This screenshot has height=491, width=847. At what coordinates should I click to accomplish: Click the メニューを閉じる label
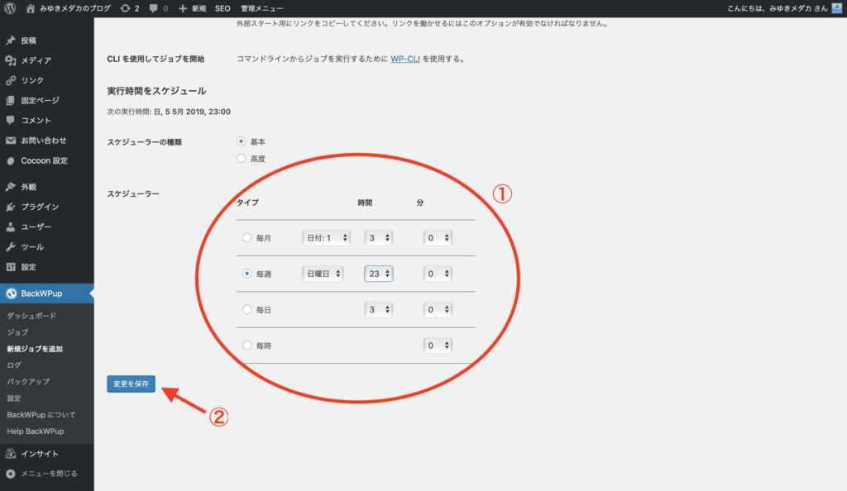[49, 474]
